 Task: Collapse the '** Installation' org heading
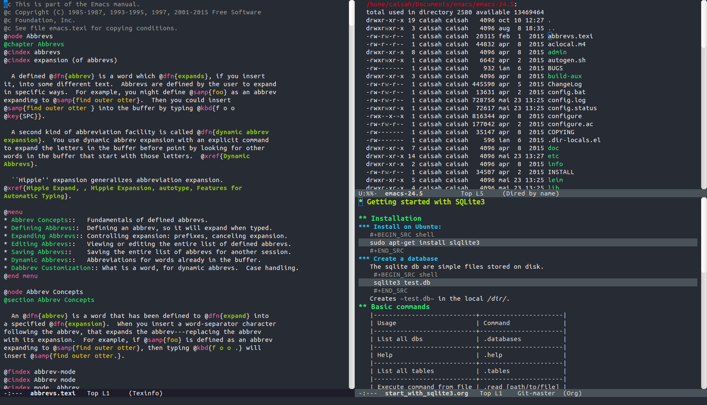[390, 218]
